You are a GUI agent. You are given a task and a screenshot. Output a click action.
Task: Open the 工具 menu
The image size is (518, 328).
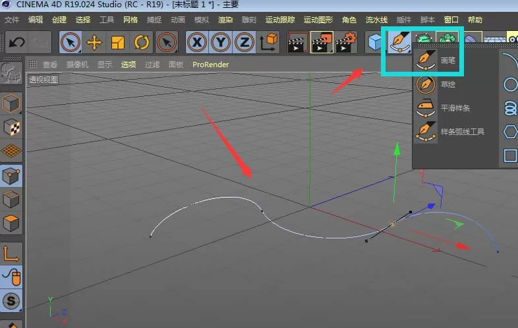click(107, 20)
